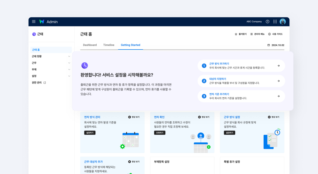Image resolution: width=318 pixels, height=174 pixels.
Task: Open 권한 관리 in the sidebar
Action: click(x=37, y=83)
